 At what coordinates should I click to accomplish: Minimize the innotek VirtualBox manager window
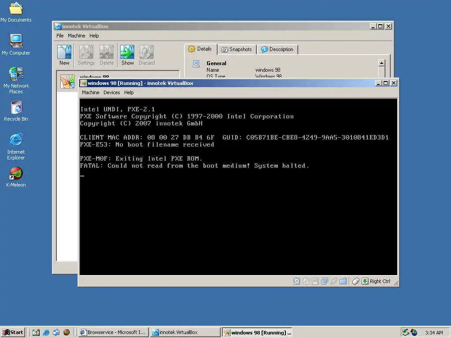(373, 26)
